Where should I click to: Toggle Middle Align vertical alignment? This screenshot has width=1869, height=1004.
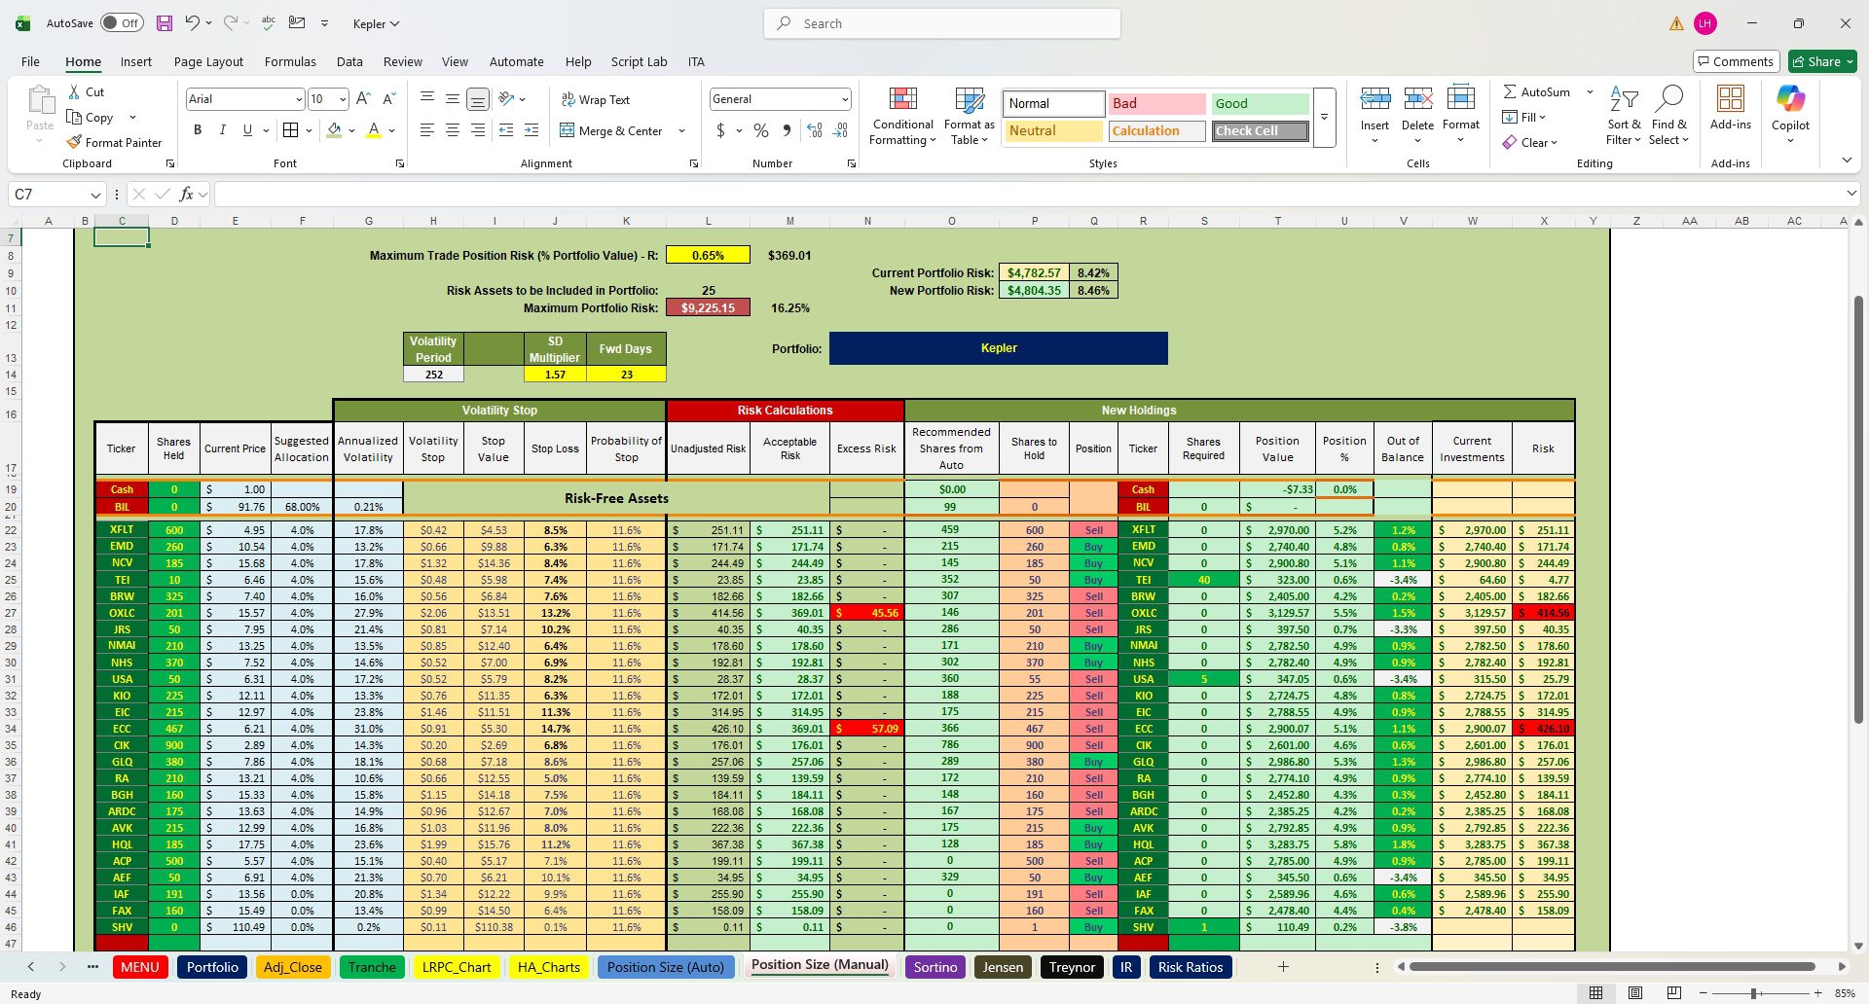click(x=453, y=99)
